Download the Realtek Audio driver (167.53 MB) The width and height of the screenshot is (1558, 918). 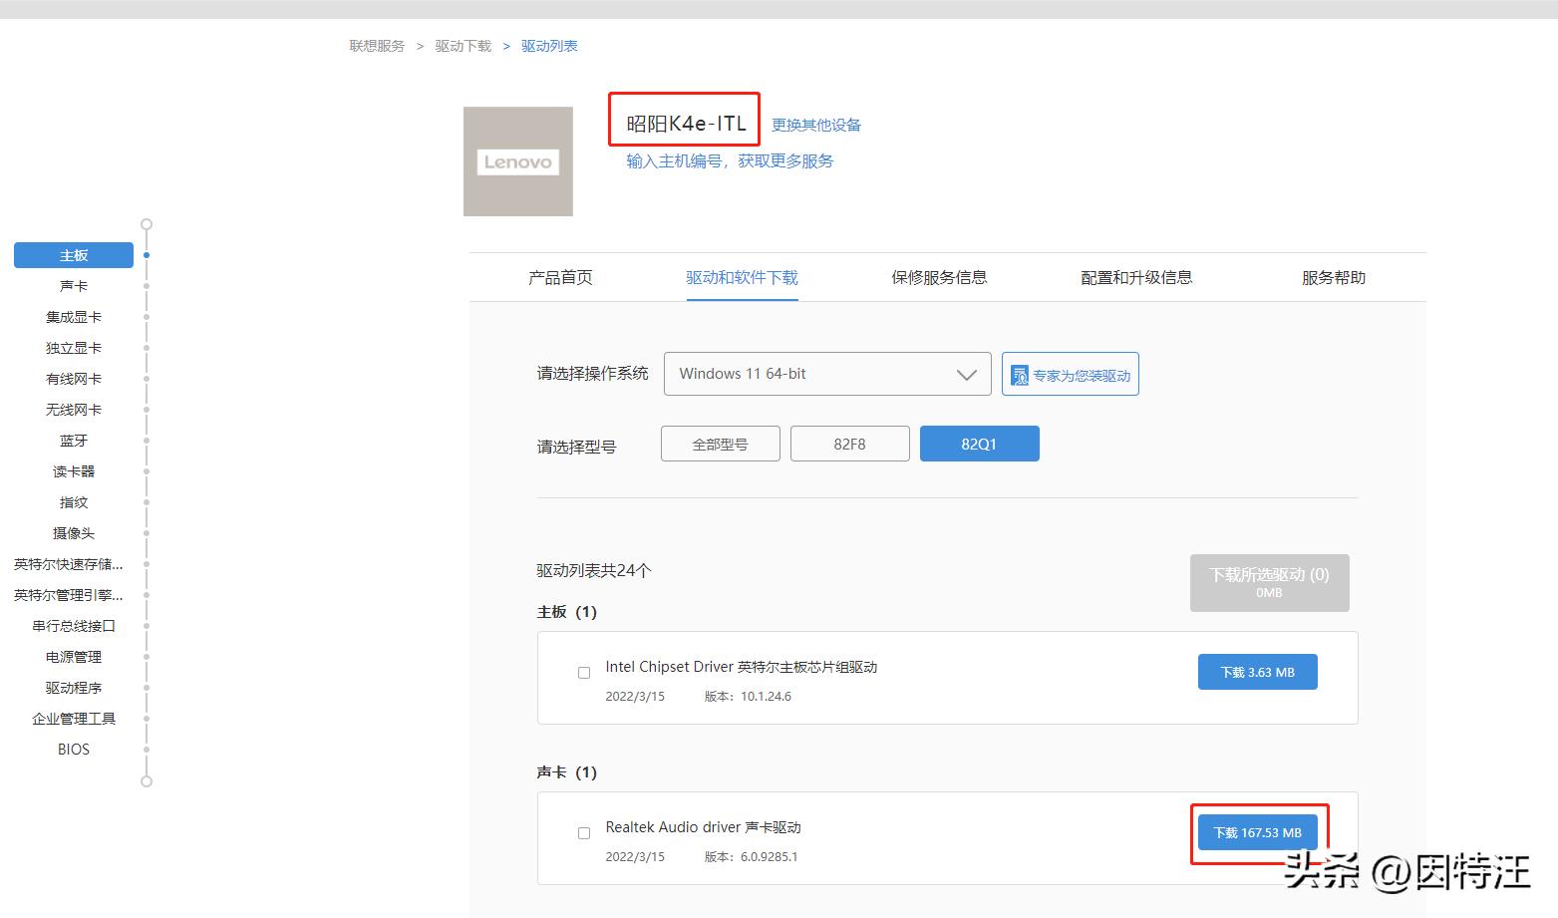pos(1257,832)
